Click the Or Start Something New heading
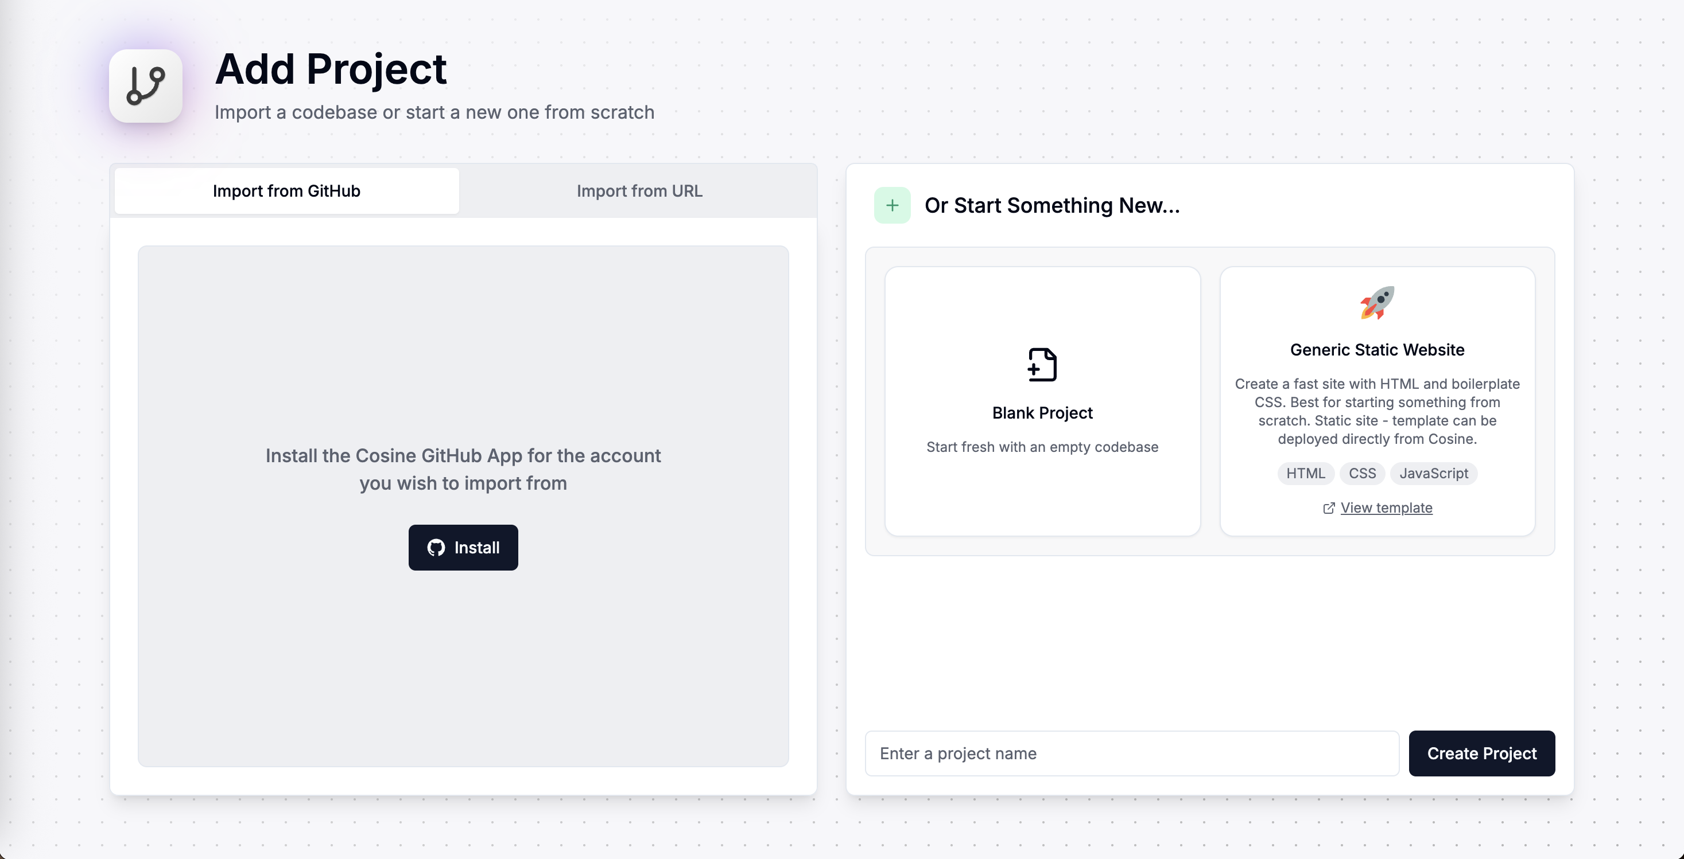Image resolution: width=1684 pixels, height=859 pixels. pyautogui.click(x=1051, y=205)
